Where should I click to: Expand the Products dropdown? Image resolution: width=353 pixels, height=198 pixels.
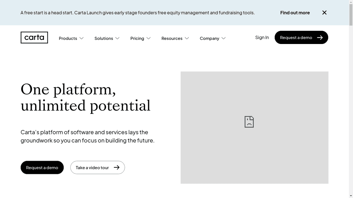tap(81, 38)
